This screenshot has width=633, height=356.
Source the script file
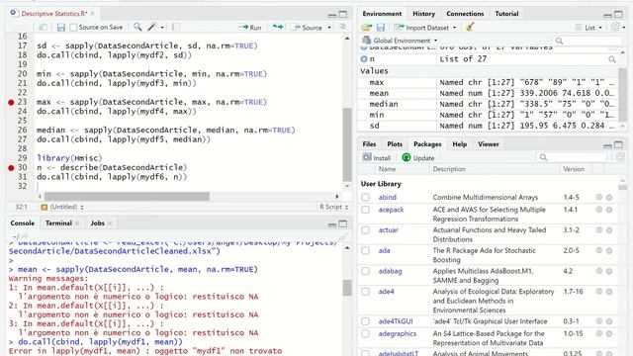308,28
